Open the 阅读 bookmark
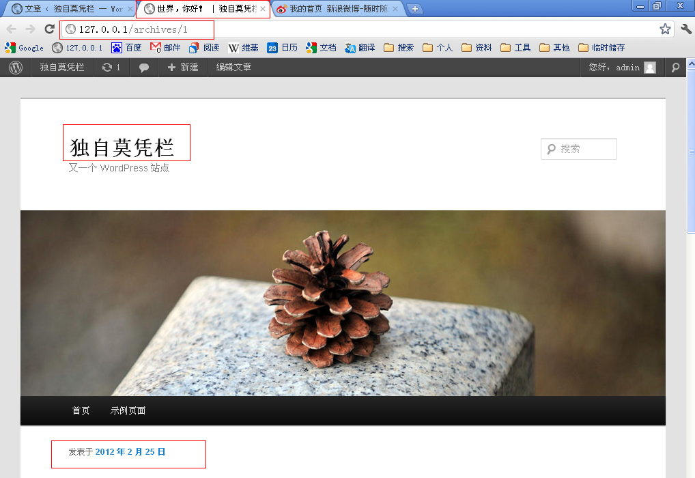The image size is (695, 478). tap(204, 47)
